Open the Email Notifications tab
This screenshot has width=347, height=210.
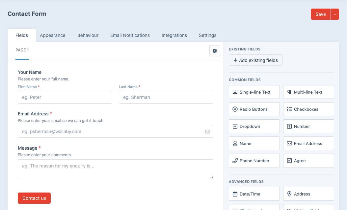[130, 35]
